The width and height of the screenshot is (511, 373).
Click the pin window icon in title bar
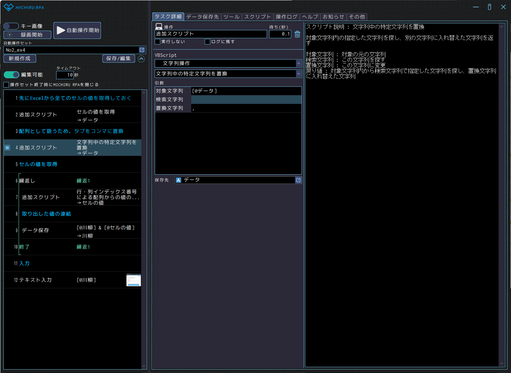pyautogui.click(x=489, y=7)
